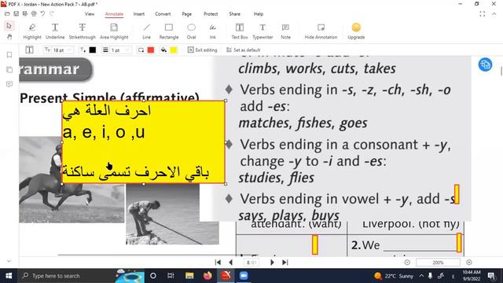This screenshot has width=503, height=283.
Task: Toggle full screen mode icon
Action: coord(482,14)
